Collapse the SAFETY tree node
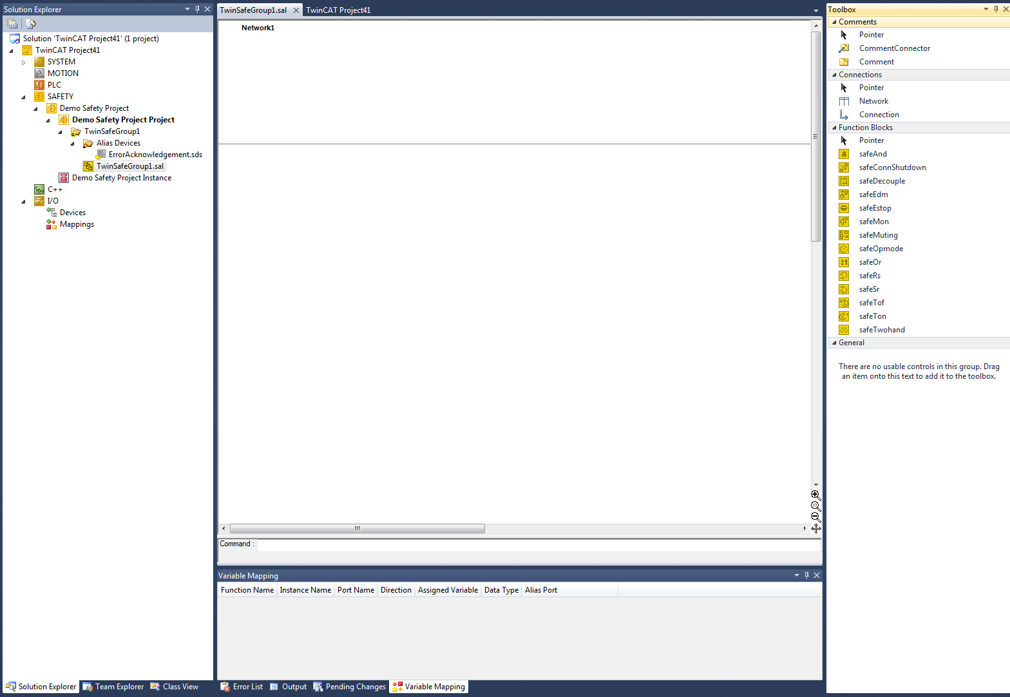1010x697 pixels. (x=24, y=97)
